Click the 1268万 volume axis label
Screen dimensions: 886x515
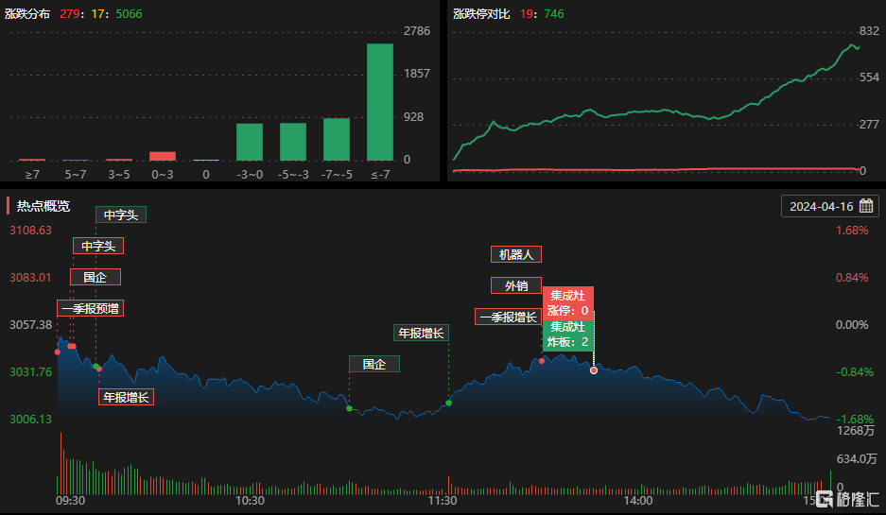[x=856, y=431]
